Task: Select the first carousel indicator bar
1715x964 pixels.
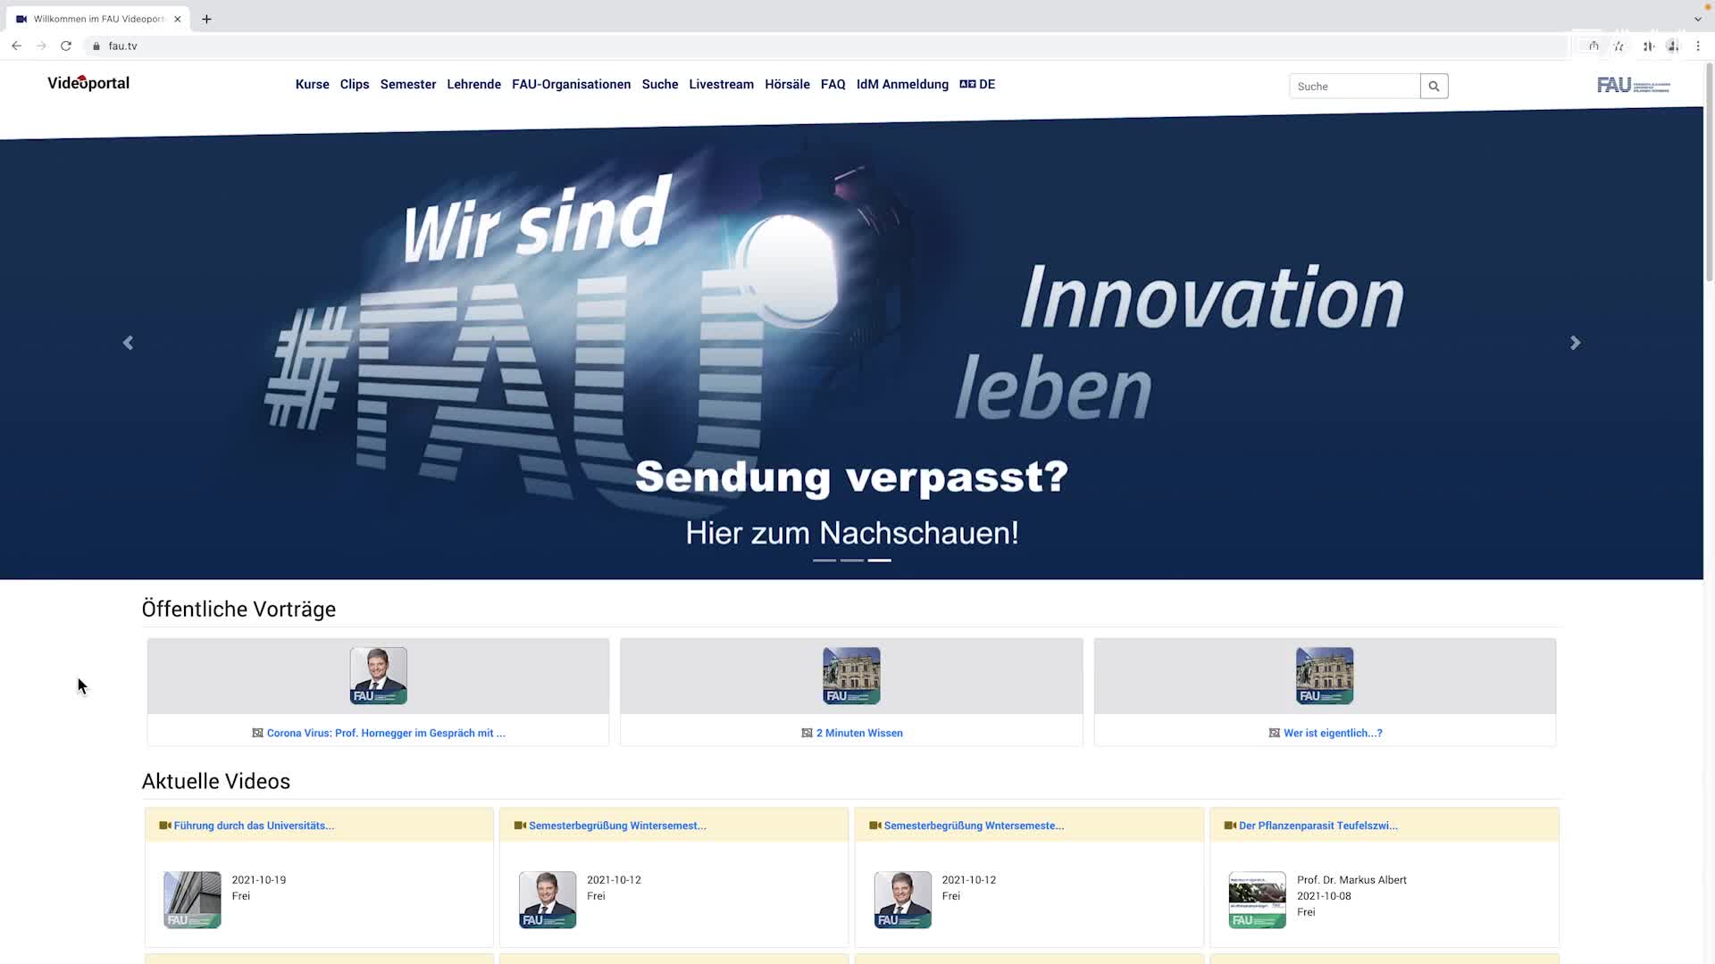Action: pos(824,561)
